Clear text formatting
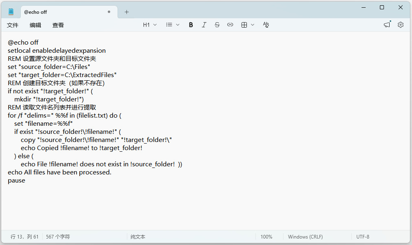412x245 pixels. (266, 25)
